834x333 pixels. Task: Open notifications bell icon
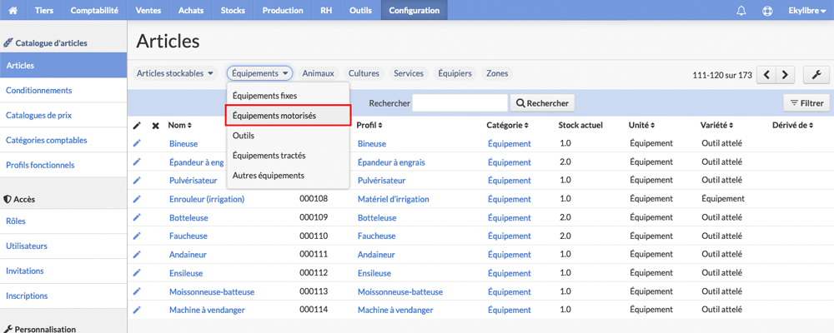click(741, 11)
